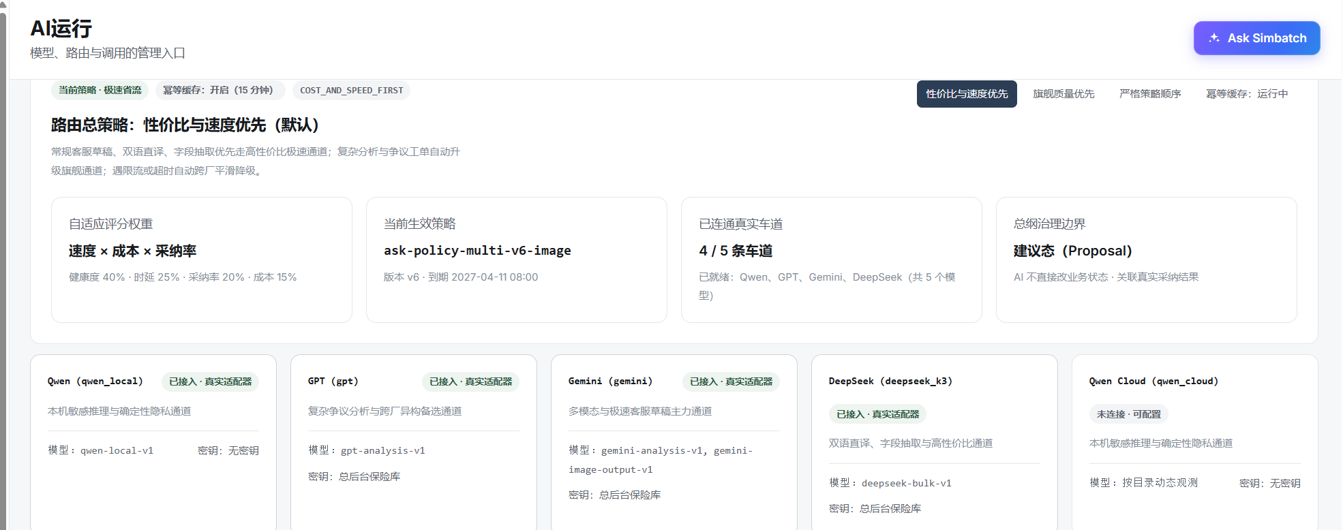Click the 幂等缓存：开启 (15 分钟) badge
1343x530 pixels.
pos(221,90)
